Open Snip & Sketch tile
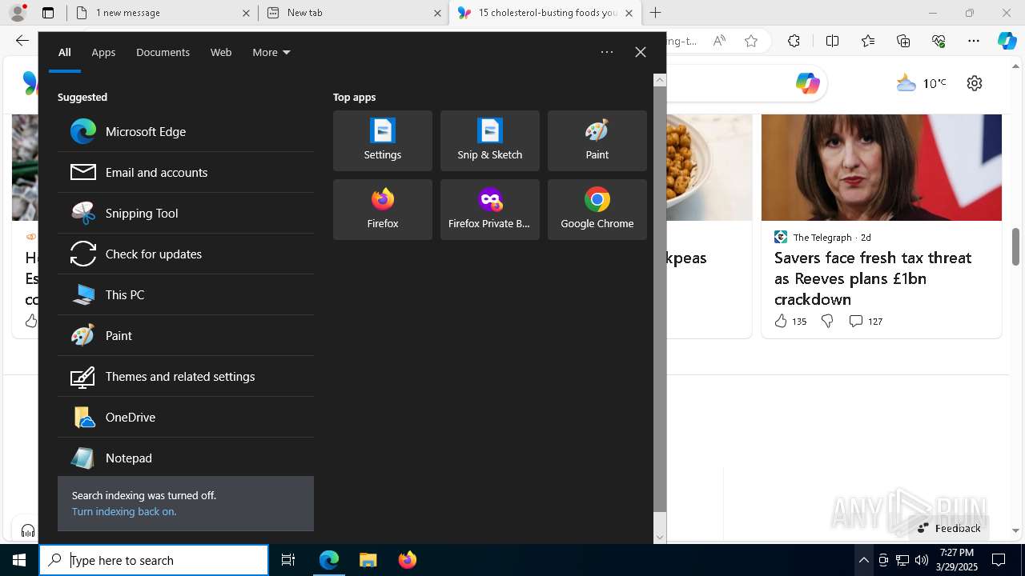Screen dimensions: 1025x576 coord(490,141)
